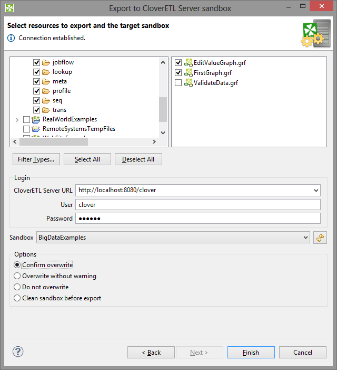
Task: Click into the Password input field
Action: pos(198,219)
